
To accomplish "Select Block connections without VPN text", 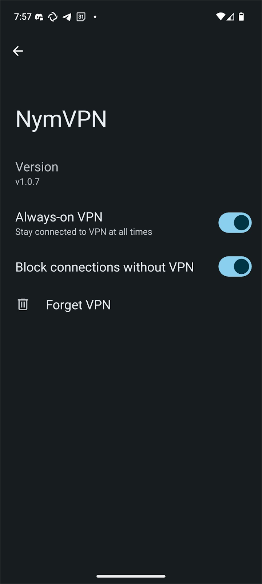I will coord(104,267).
